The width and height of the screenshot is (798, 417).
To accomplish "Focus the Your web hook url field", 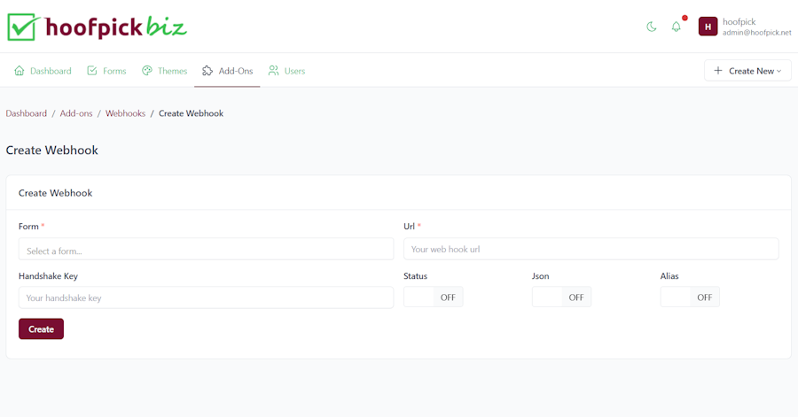I will pyautogui.click(x=591, y=250).
